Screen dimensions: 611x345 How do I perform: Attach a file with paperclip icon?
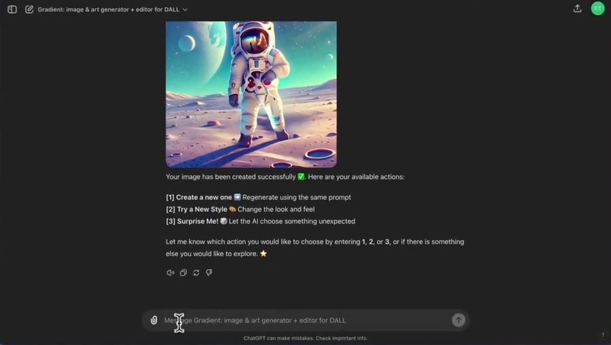click(154, 320)
